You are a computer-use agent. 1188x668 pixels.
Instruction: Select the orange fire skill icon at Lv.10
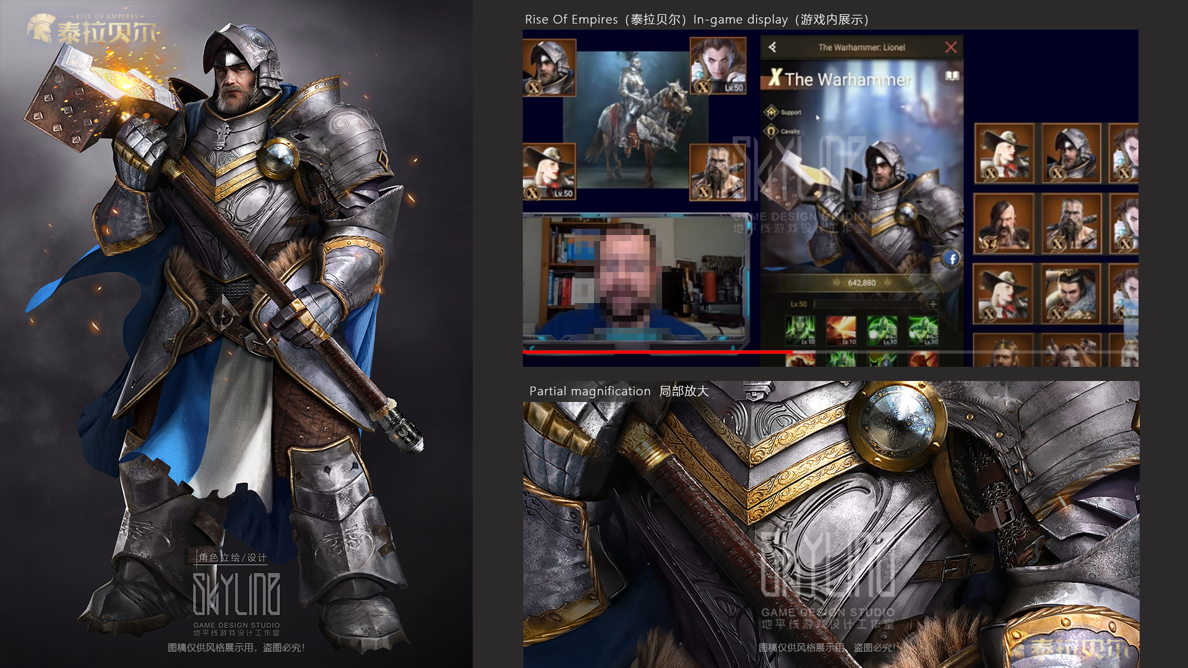(841, 330)
